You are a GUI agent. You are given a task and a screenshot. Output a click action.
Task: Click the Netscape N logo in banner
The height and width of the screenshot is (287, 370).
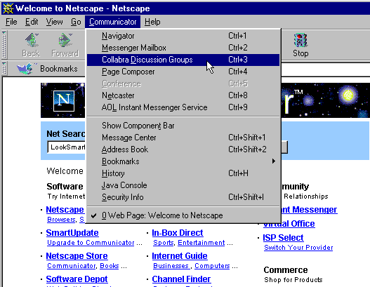[64, 101]
